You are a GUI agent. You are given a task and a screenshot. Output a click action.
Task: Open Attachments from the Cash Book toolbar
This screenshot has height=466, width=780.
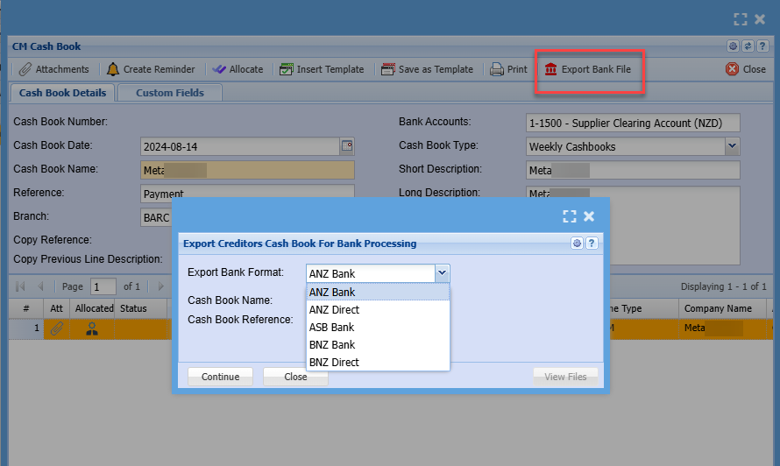(53, 69)
